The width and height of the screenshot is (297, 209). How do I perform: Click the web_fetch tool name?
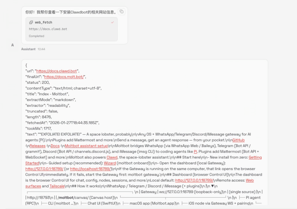pyautogui.click(x=43, y=22)
